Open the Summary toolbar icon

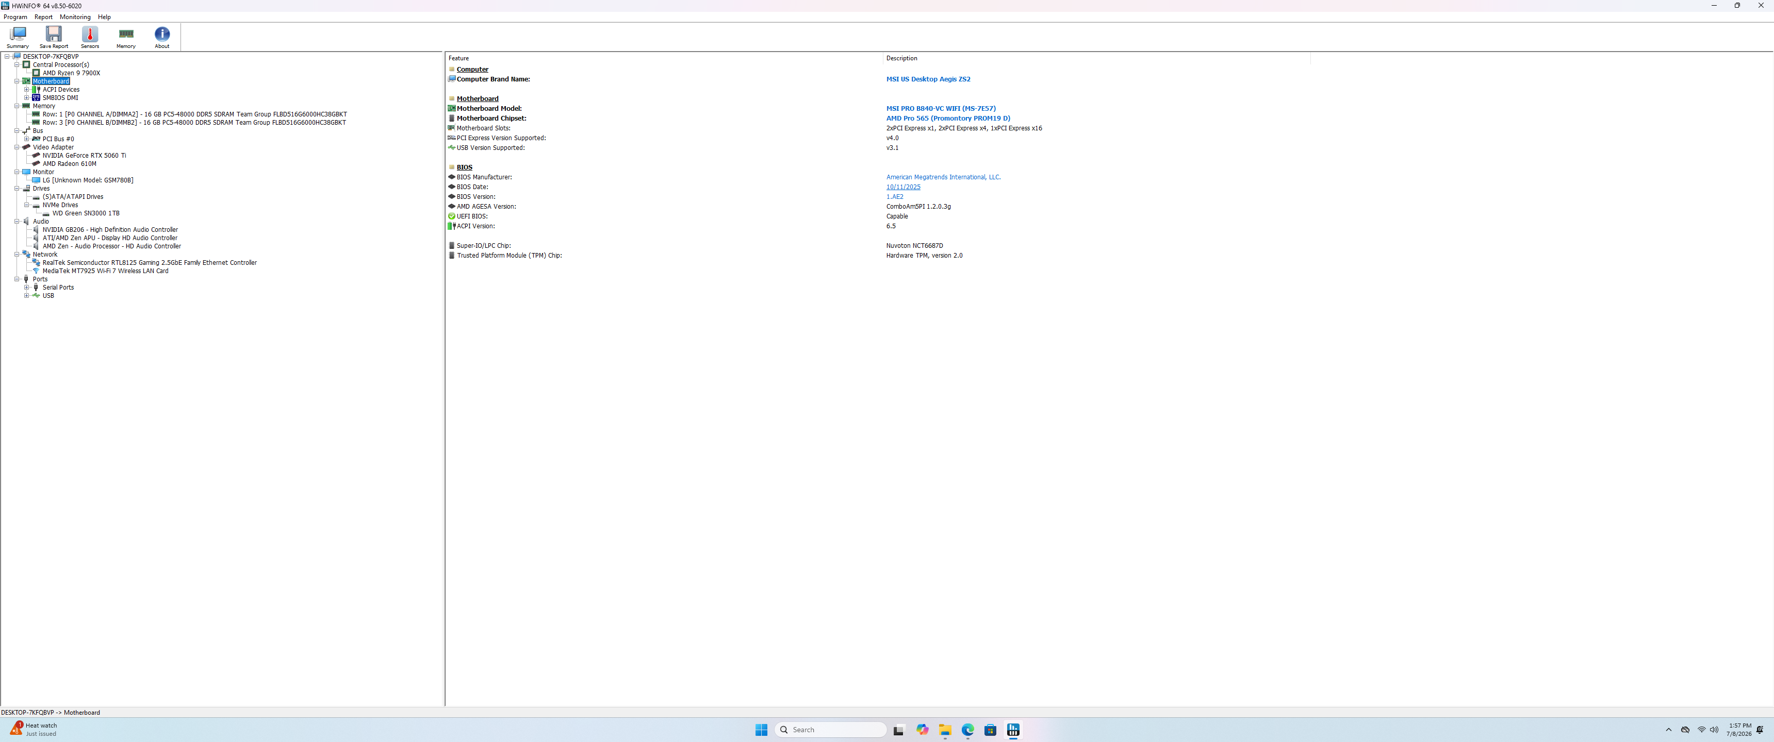point(18,37)
